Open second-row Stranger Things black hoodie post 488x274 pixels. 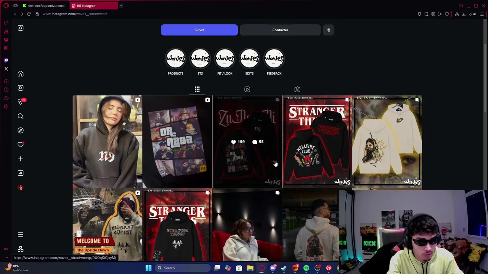[177, 225]
